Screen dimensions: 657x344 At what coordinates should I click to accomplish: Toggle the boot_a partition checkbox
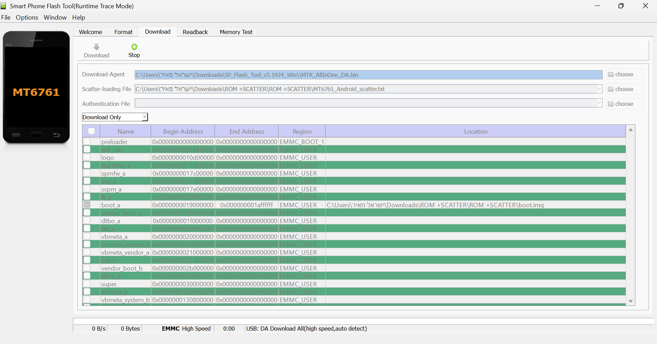pos(87,205)
